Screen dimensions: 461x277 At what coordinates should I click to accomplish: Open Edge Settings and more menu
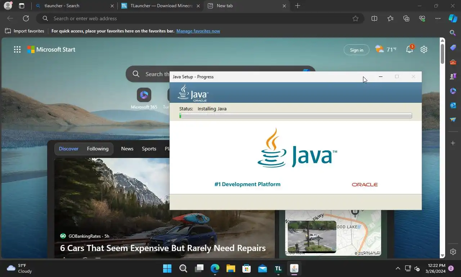(x=438, y=18)
